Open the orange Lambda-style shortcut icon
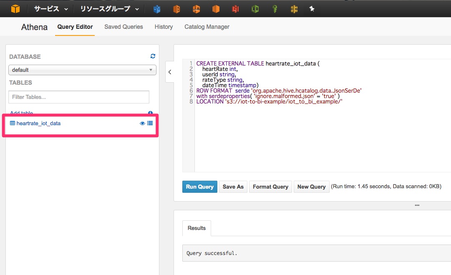The image size is (451, 275). (196, 9)
